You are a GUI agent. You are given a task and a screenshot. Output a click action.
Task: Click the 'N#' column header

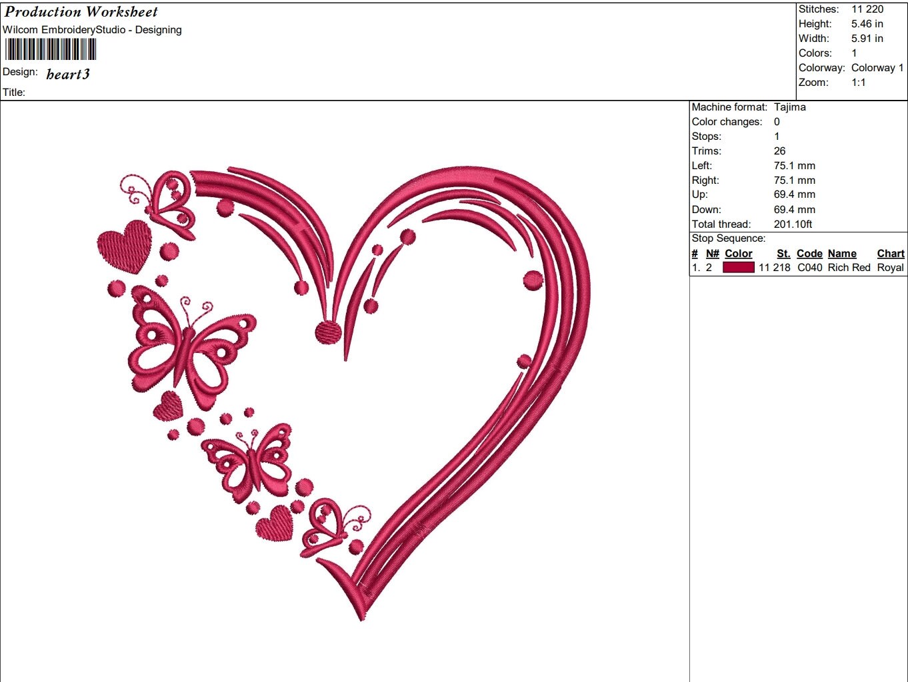713,254
